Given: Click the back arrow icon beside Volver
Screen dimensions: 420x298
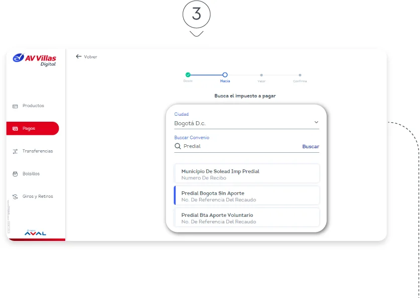Looking at the screenshot, I should click(x=78, y=57).
